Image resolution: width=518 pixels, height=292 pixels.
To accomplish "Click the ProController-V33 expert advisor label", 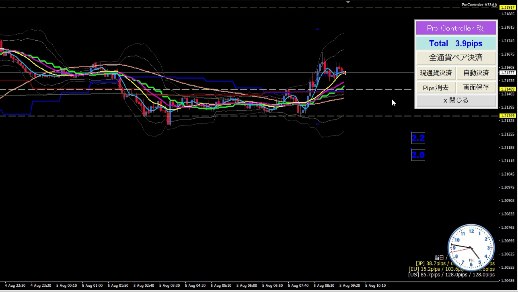I will click(476, 5).
